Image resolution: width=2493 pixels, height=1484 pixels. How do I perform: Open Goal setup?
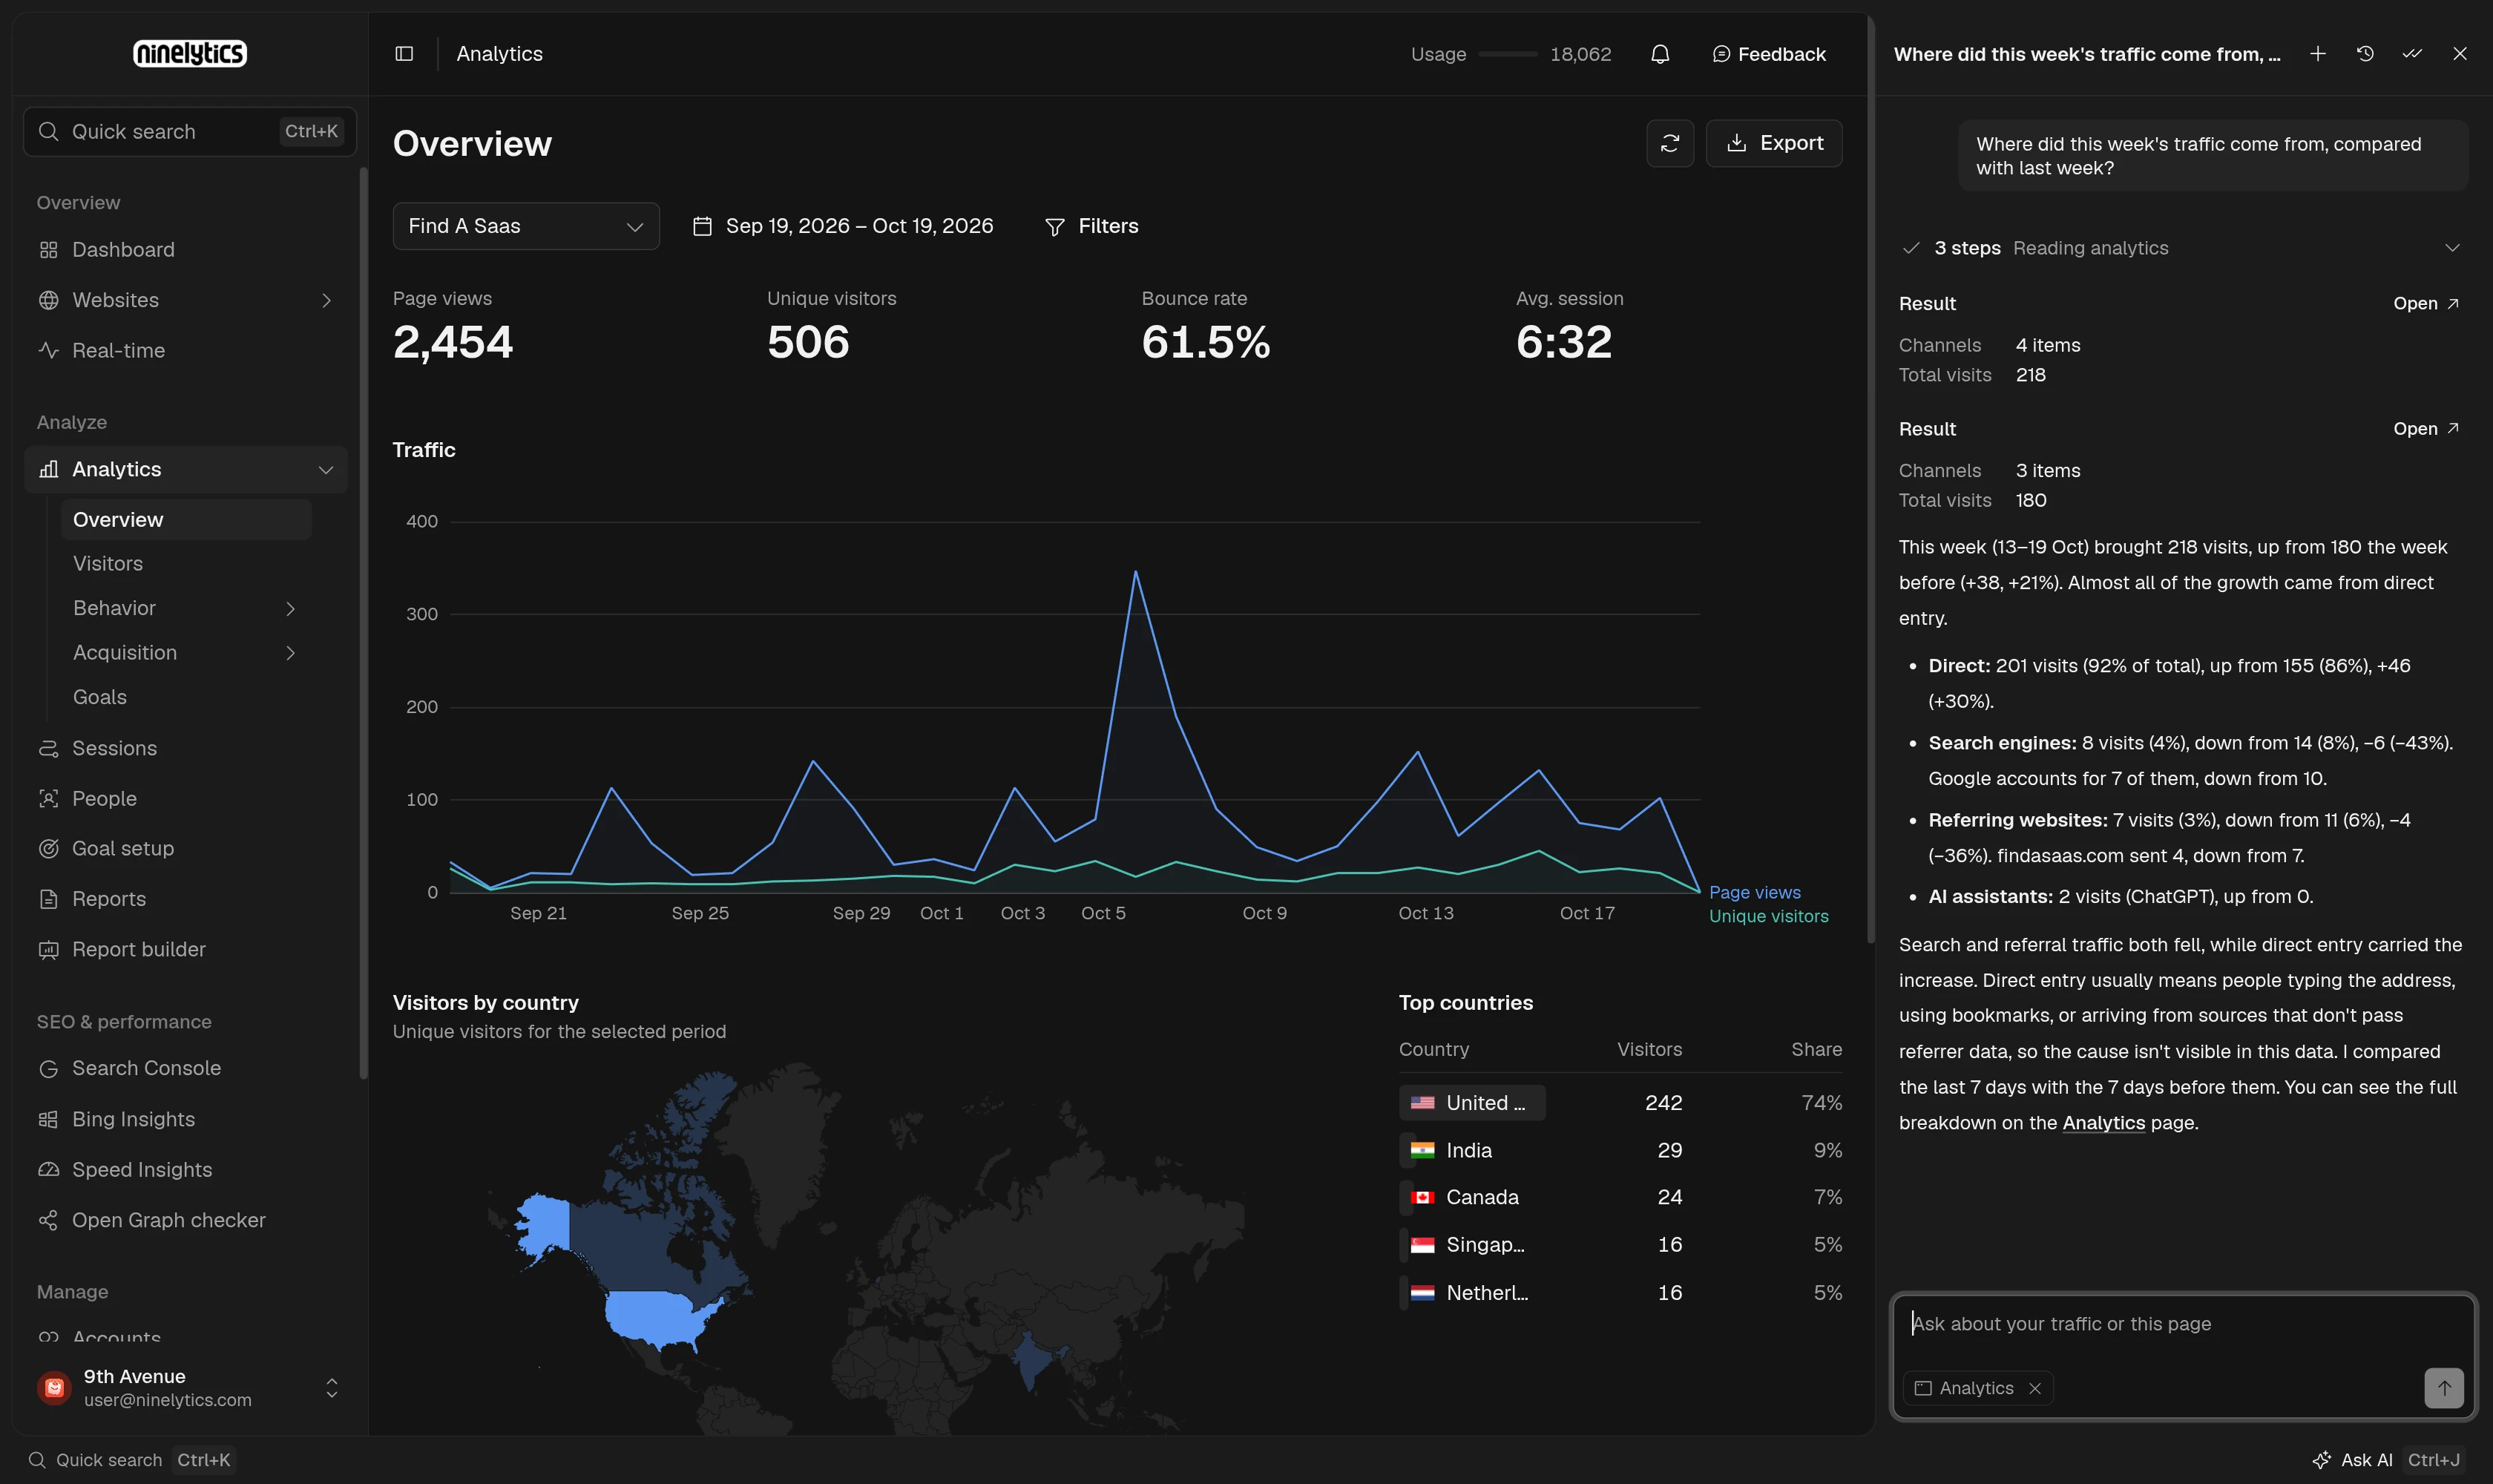point(186,848)
